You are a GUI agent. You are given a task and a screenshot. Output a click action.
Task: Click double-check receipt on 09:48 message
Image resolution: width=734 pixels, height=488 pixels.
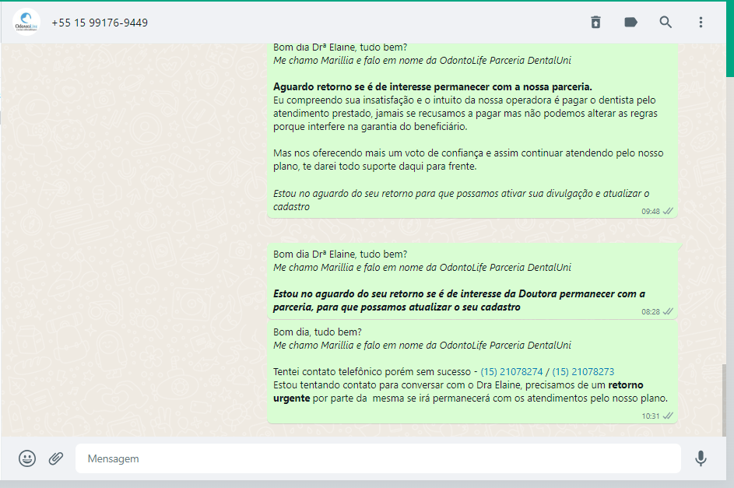pyautogui.click(x=668, y=211)
